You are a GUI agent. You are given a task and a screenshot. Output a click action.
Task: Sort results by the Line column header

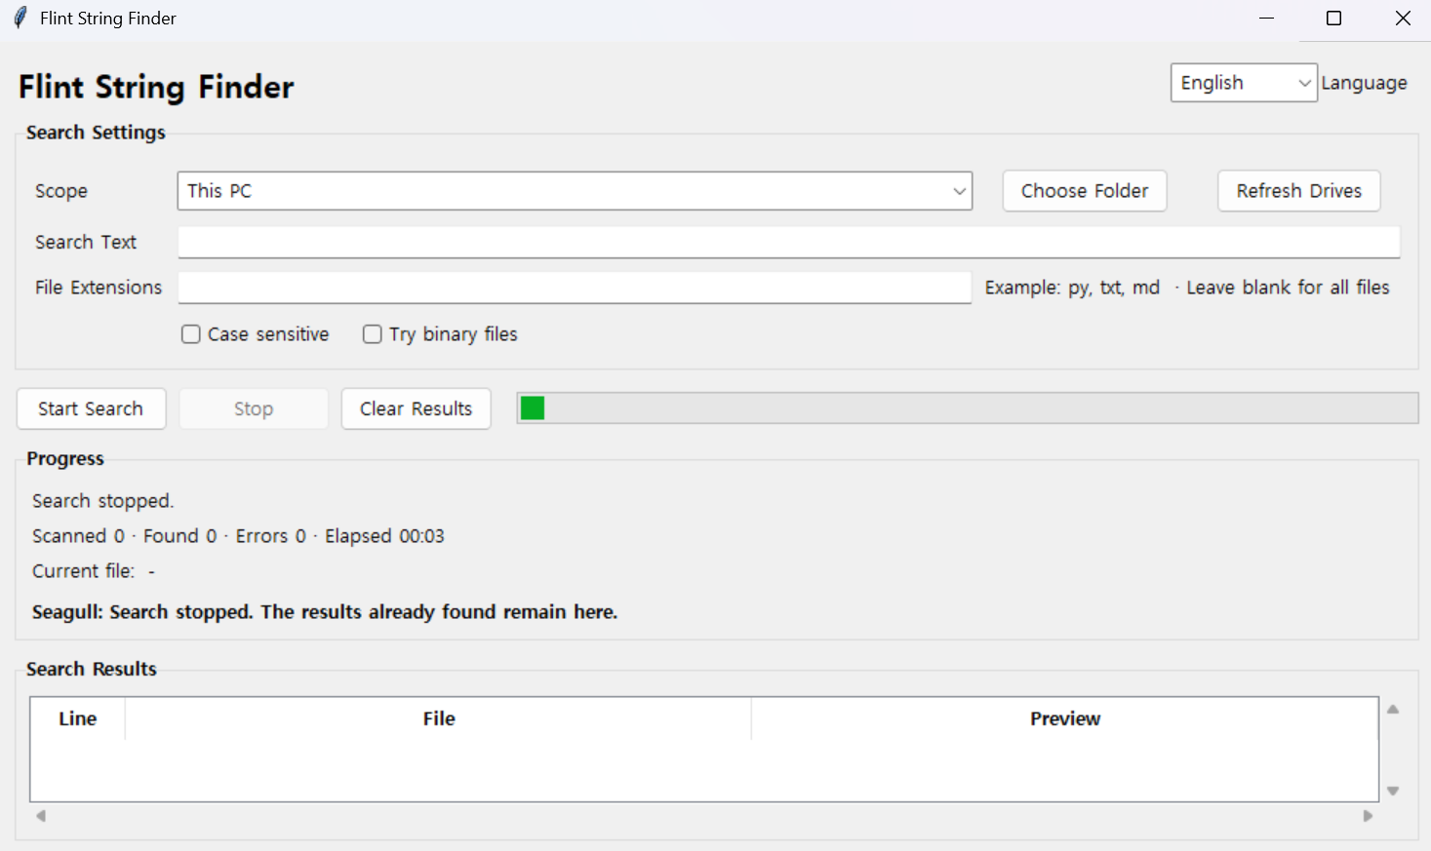pyautogui.click(x=78, y=718)
